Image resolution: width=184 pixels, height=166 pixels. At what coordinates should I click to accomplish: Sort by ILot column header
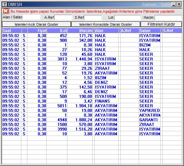57,31
